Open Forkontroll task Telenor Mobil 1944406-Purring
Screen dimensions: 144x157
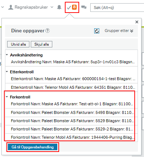(71, 138)
